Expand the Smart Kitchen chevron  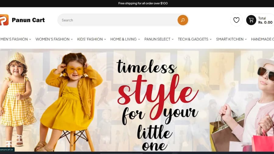(x=246, y=39)
